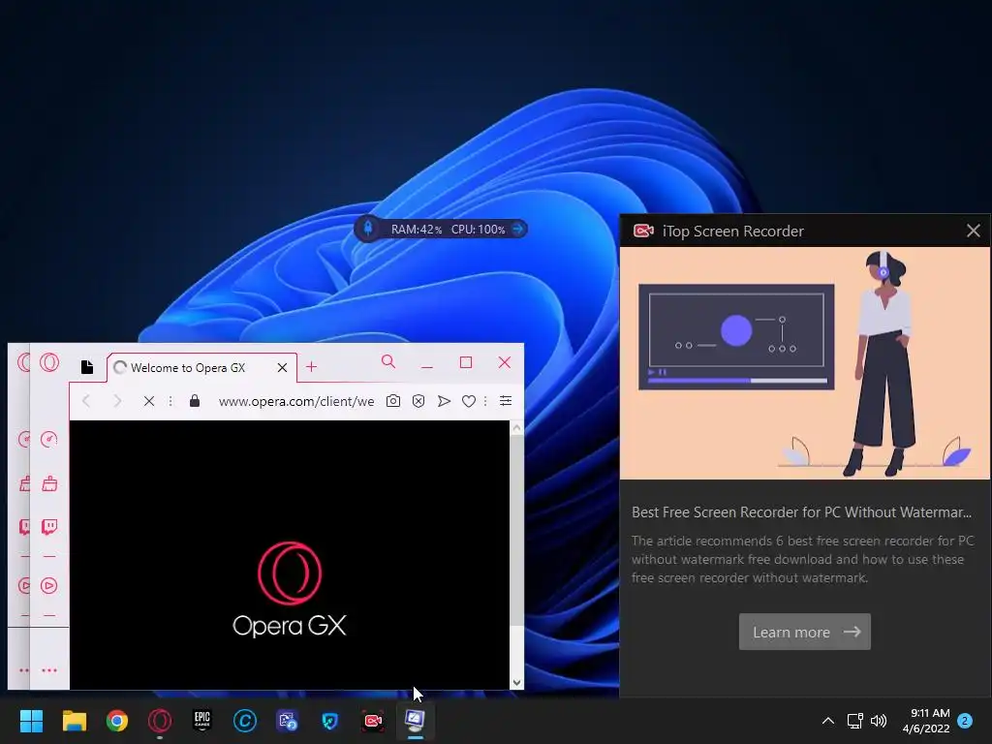Viewport: 992px width, 744px height.
Task: Click the www.opera.com address bar
Action: coord(296,401)
